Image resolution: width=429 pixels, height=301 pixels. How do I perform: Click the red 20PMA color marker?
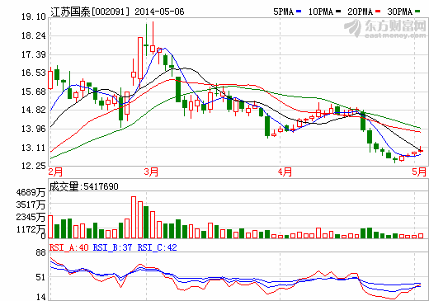(378, 12)
